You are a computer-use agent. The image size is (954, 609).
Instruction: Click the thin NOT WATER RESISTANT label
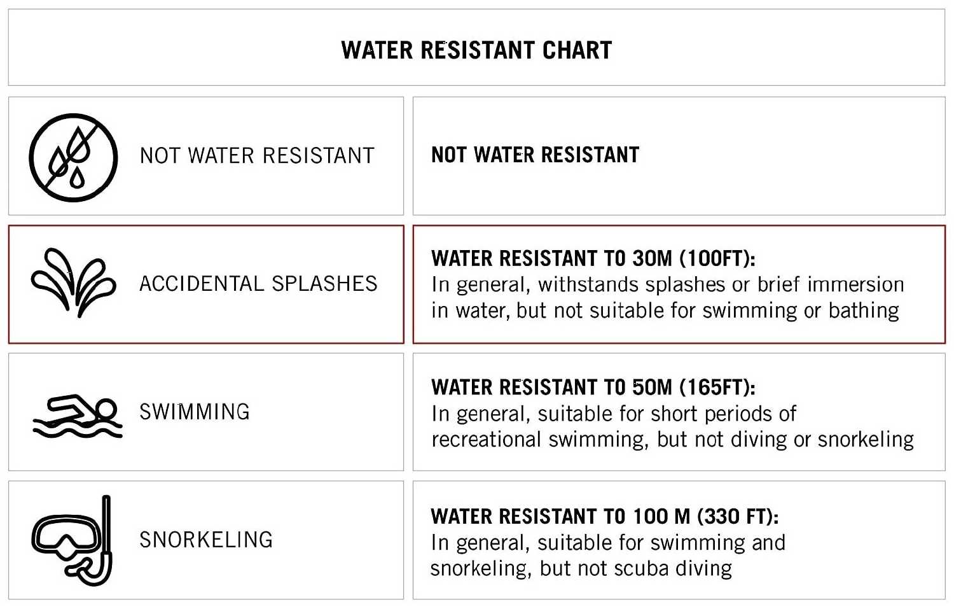257,156
